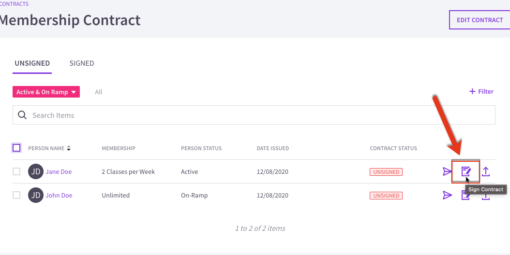Toggle the select-all checkbox in header
This screenshot has width=510, height=255.
click(x=16, y=148)
